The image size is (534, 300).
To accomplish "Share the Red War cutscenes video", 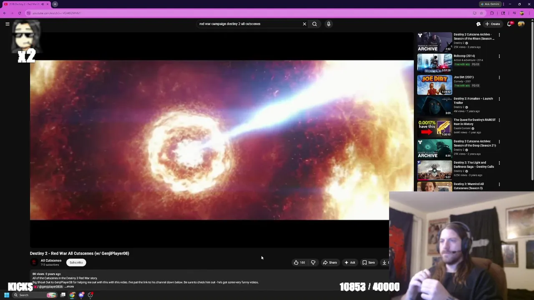I will pyautogui.click(x=330, y=262).
